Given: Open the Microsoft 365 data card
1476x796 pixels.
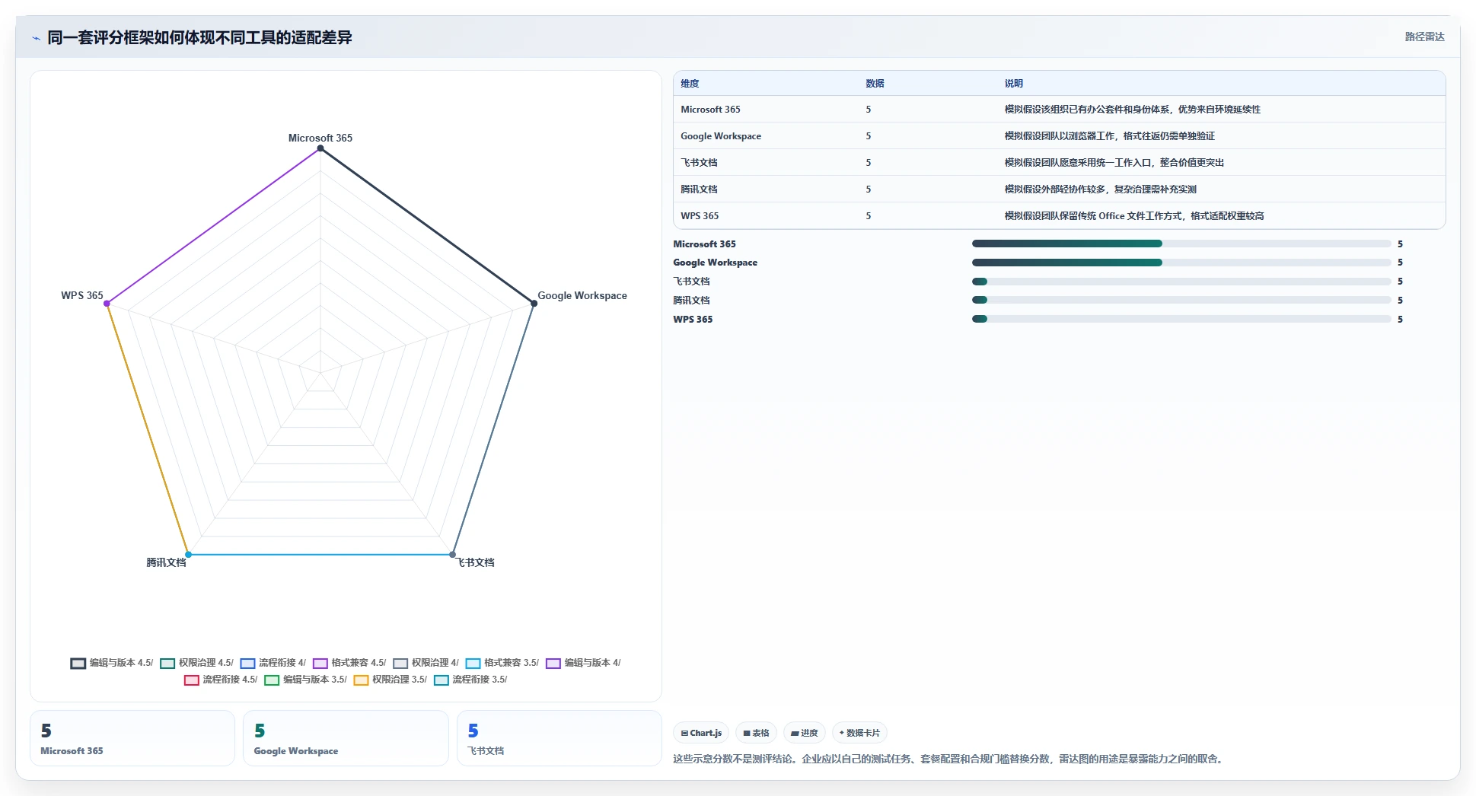Looking at the screenshot, I should pos(132,738).
